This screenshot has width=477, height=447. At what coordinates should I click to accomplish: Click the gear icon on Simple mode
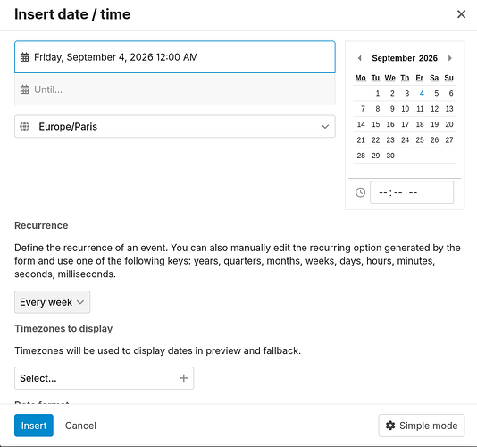[x=390, y=426]
